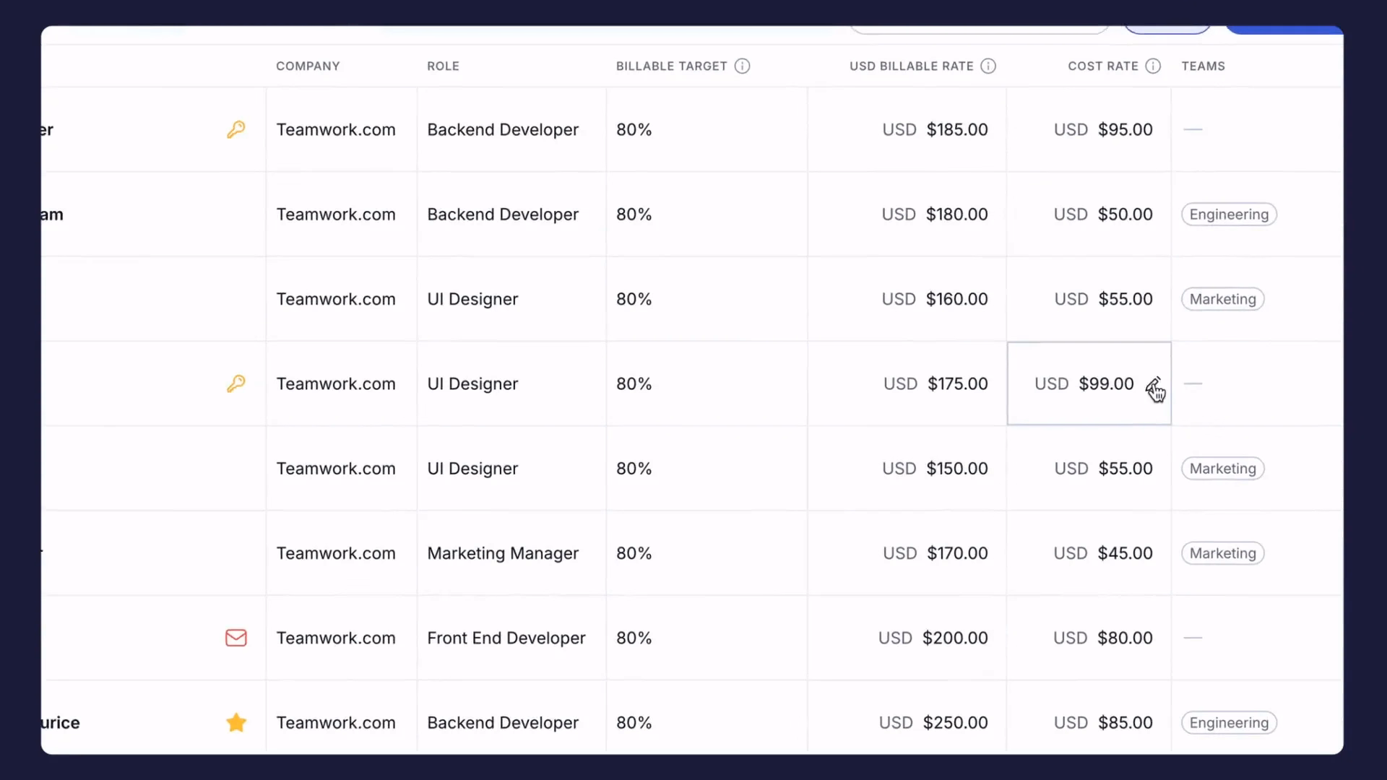
Task: Click key icon beside $175.00 UI Designer row
Action: [x=236, y=383]
